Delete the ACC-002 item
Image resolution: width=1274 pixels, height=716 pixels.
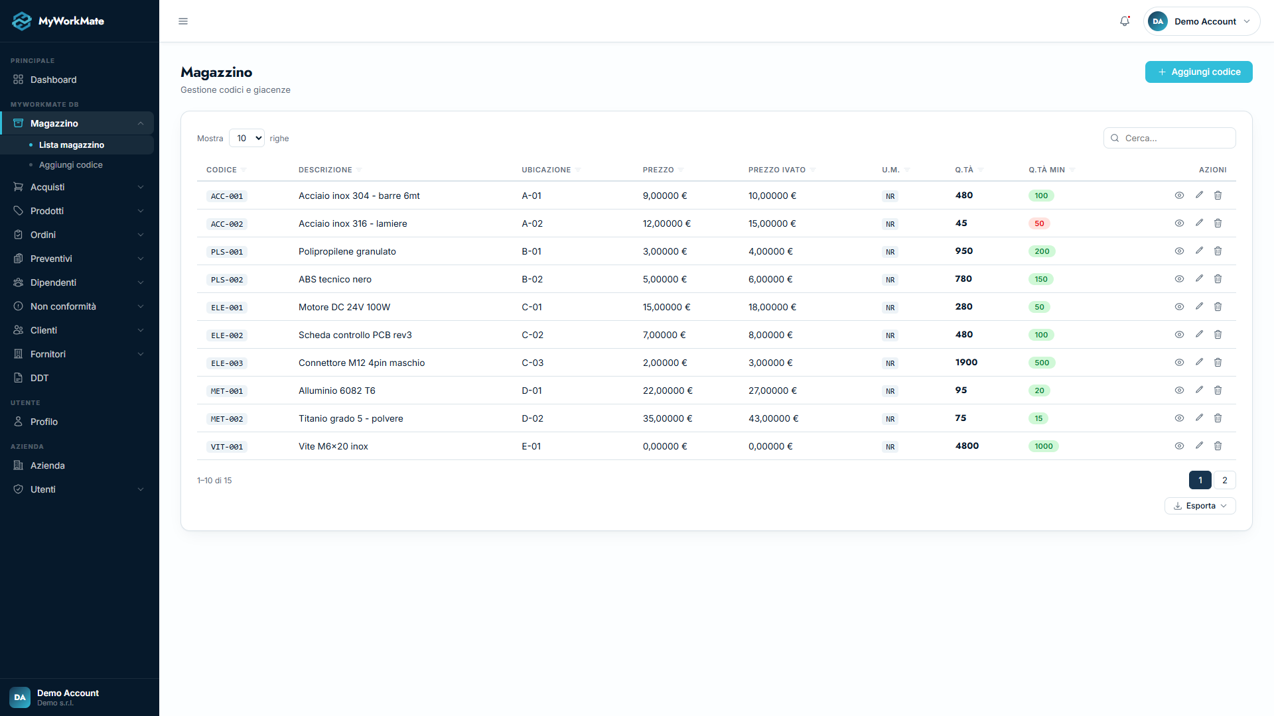pyautogui.click(x=1218, y=223)
